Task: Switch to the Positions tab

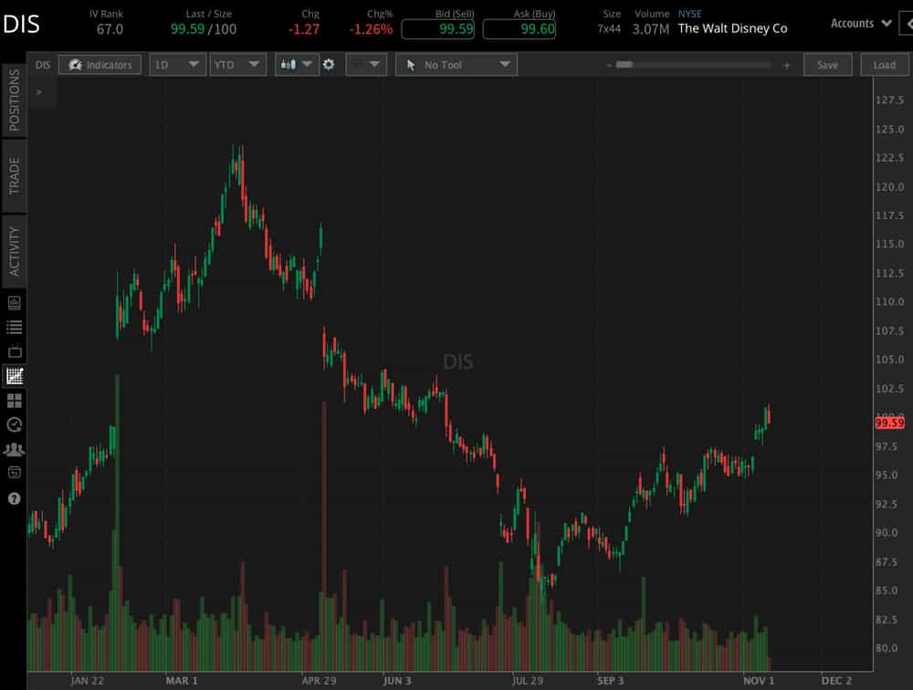Action: click(x=14, y=100)
